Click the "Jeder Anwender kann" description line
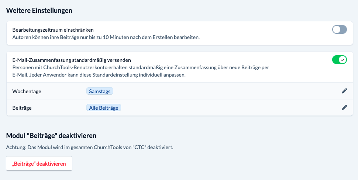Image resolution: width=358 pixels, height=180 pixels. point(98,75)
